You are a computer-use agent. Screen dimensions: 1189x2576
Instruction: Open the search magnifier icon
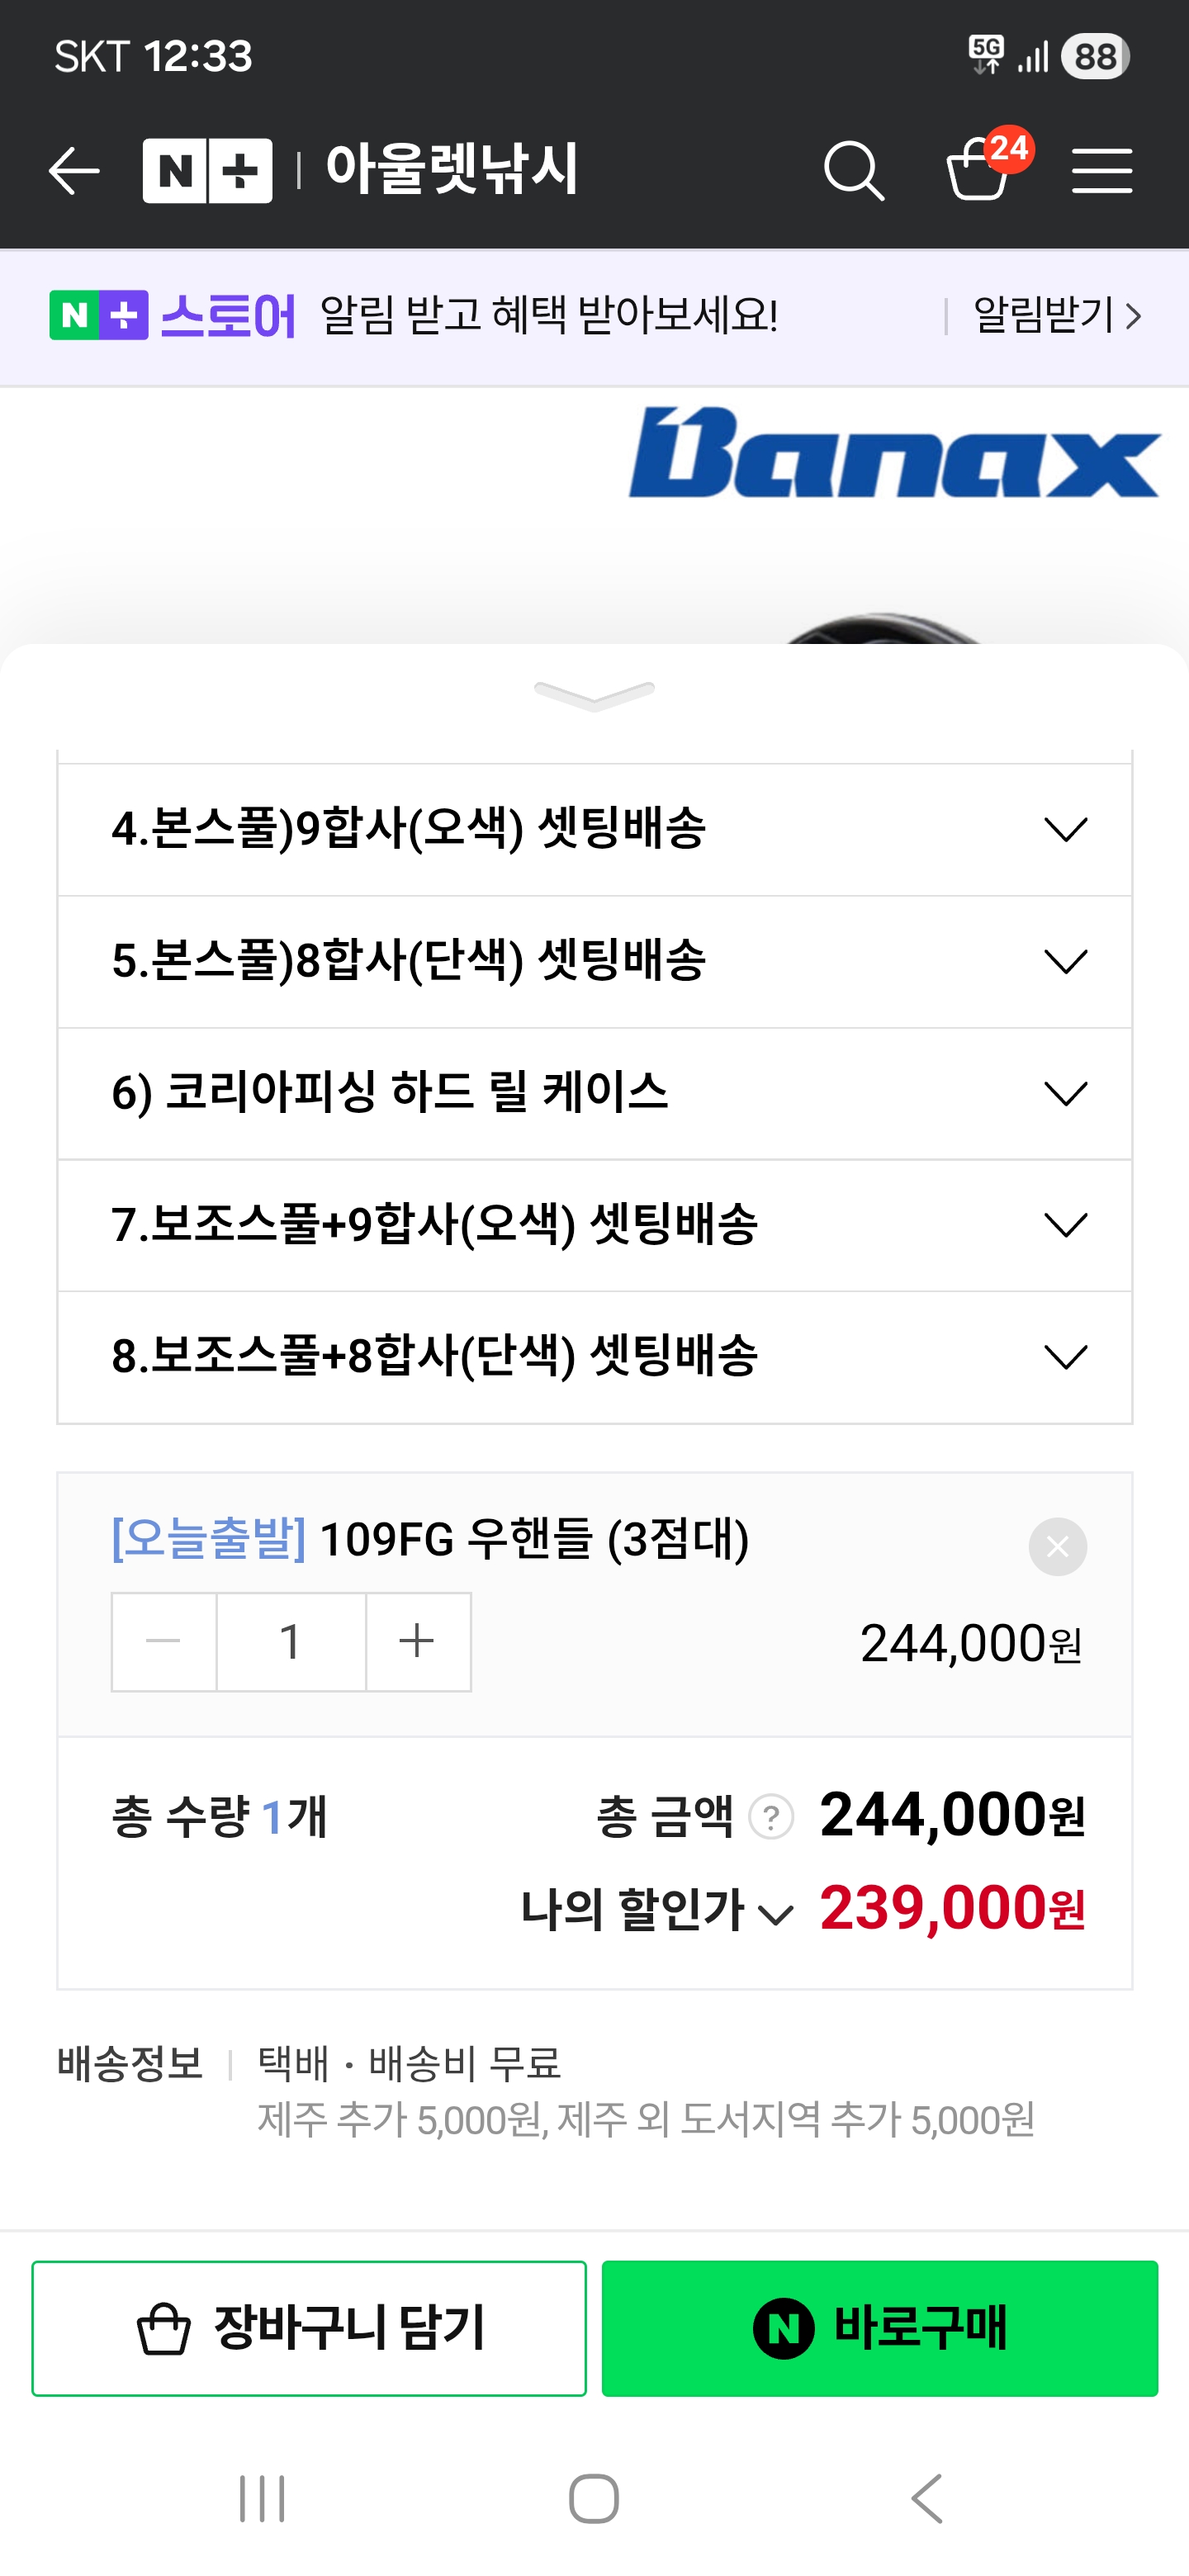(853, 171)
